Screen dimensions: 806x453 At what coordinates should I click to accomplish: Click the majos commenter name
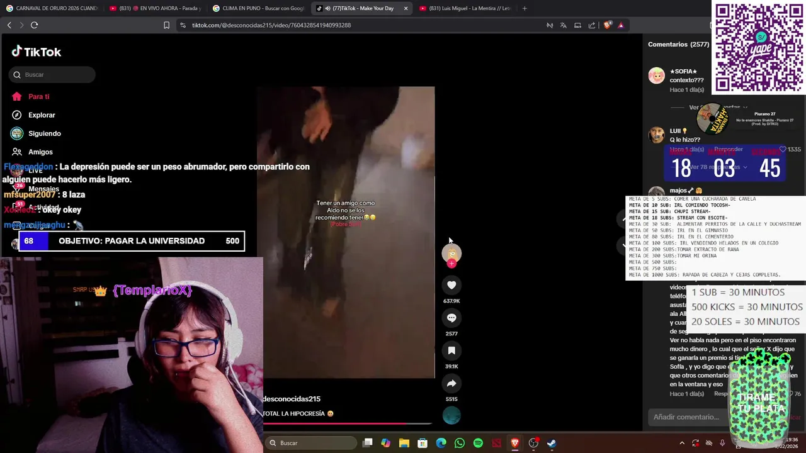pos(678,191)
